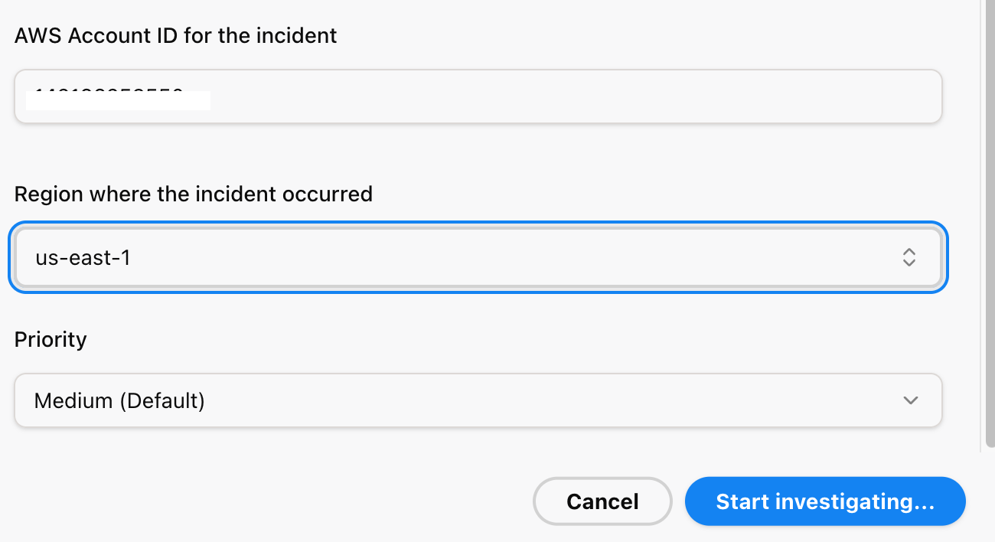This screenshot has width=995, height=542.
Task: Click Start investigating button
Action: [x=824, y=501]
